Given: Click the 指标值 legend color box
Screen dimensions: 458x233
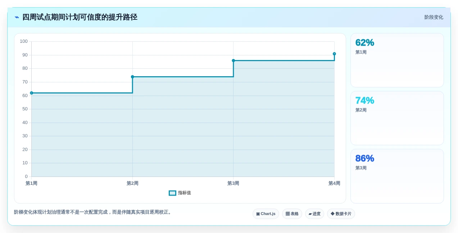Looking at the screenshot, I should tap(173, 193).
